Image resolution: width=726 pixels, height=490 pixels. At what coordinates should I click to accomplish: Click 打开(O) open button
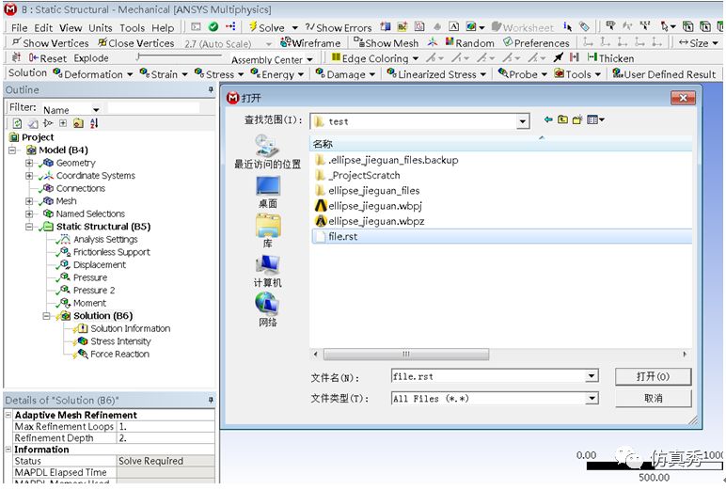pos(653,376)
